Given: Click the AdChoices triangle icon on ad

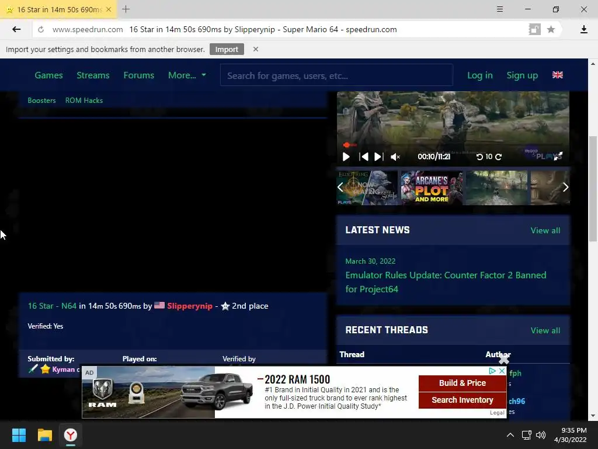Looking at the screenshot, I should point(492,371).
